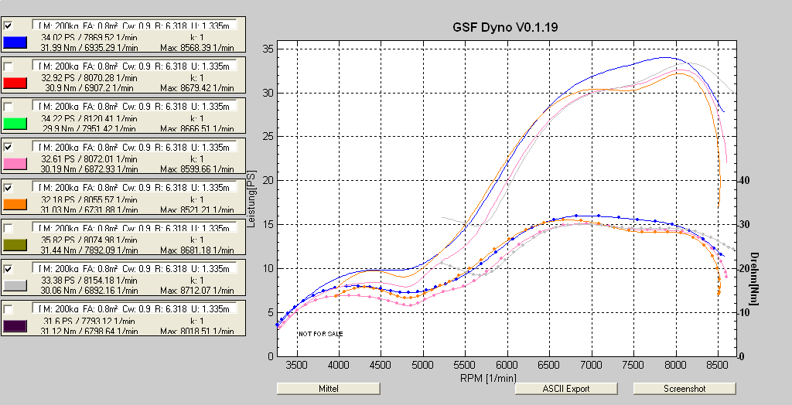Click the orange color swatch

click(15, 204)
